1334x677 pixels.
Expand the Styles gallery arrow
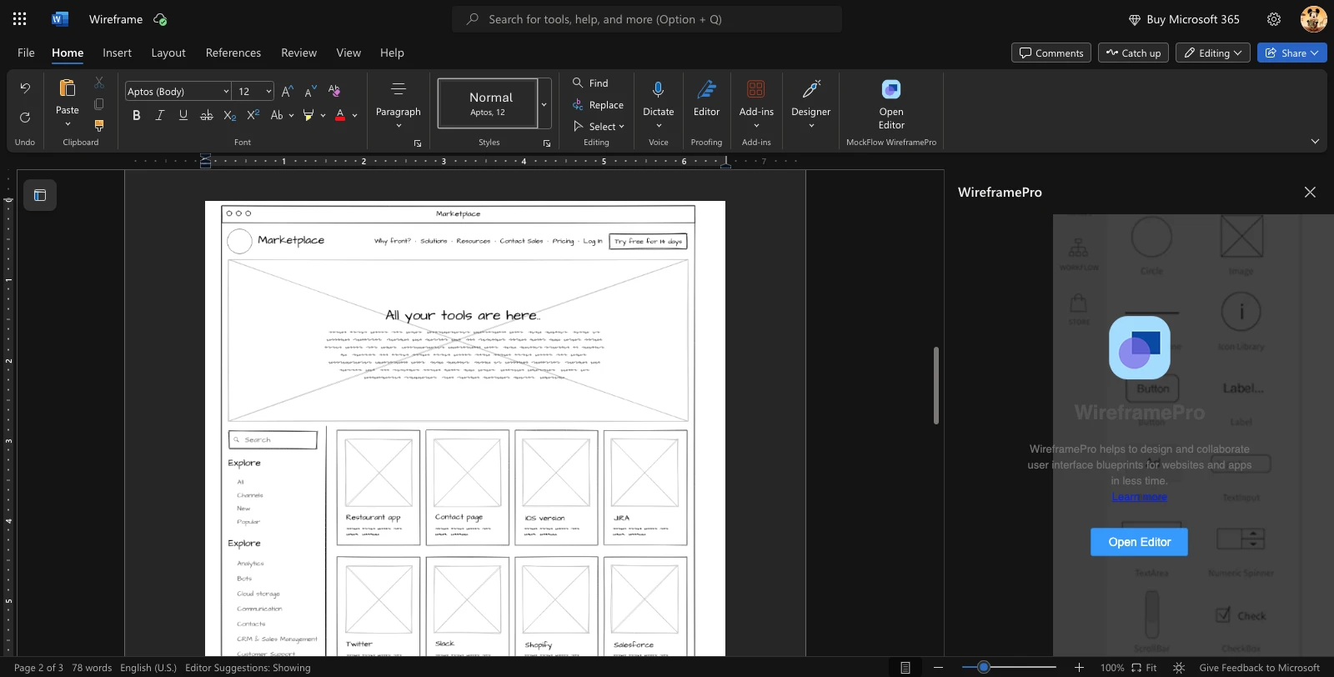tap(544, 103)
